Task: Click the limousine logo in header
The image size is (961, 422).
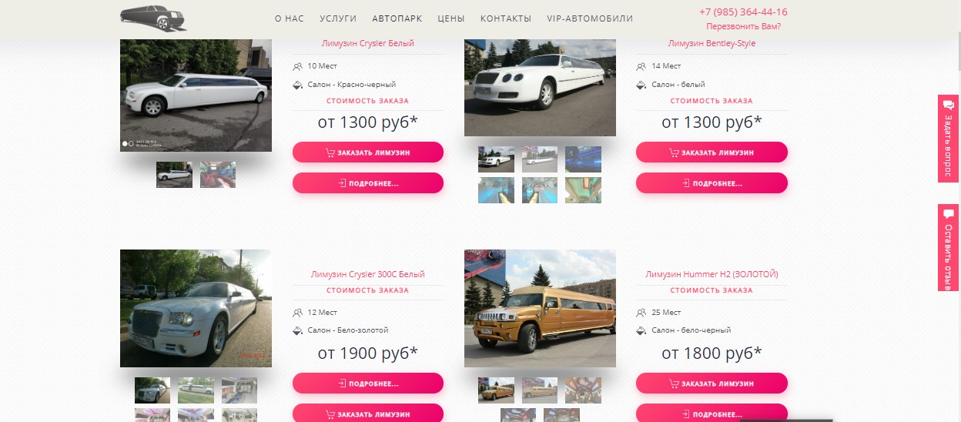Action: click(153, 18)
